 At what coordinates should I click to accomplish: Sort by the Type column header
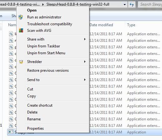click(x=131, y=25)
